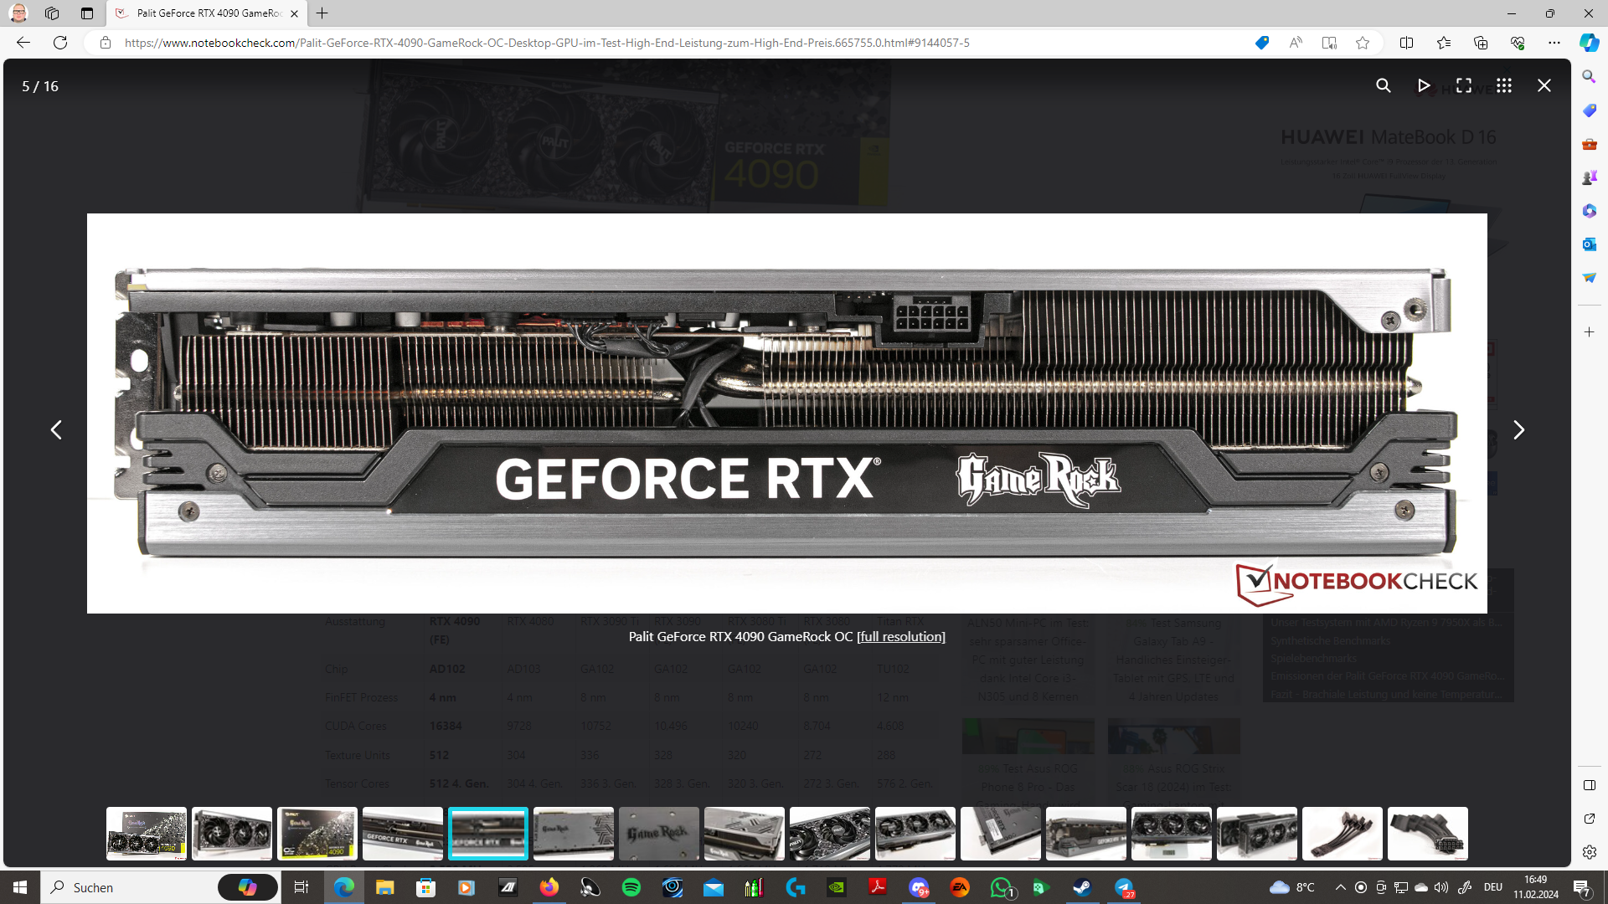
Task: Click the browser refresh icon
Action: pyautogui.click(x=60, y=43)
